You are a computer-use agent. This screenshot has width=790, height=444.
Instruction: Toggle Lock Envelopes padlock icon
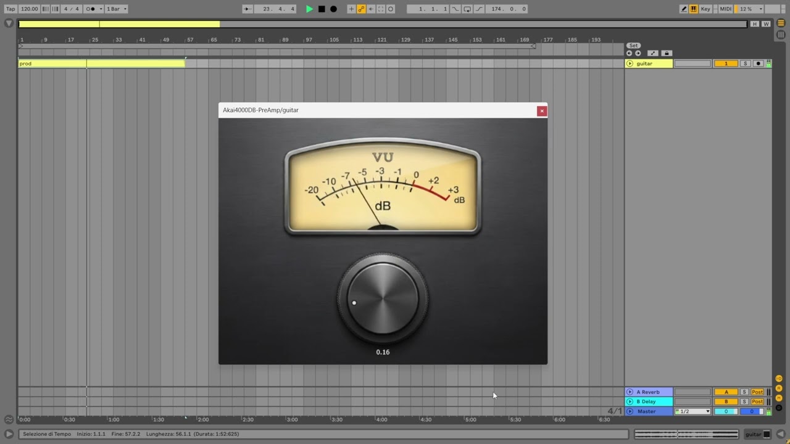(x=666, y=53)
